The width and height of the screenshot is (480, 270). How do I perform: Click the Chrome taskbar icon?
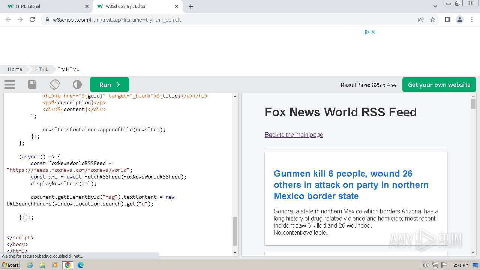68,265
